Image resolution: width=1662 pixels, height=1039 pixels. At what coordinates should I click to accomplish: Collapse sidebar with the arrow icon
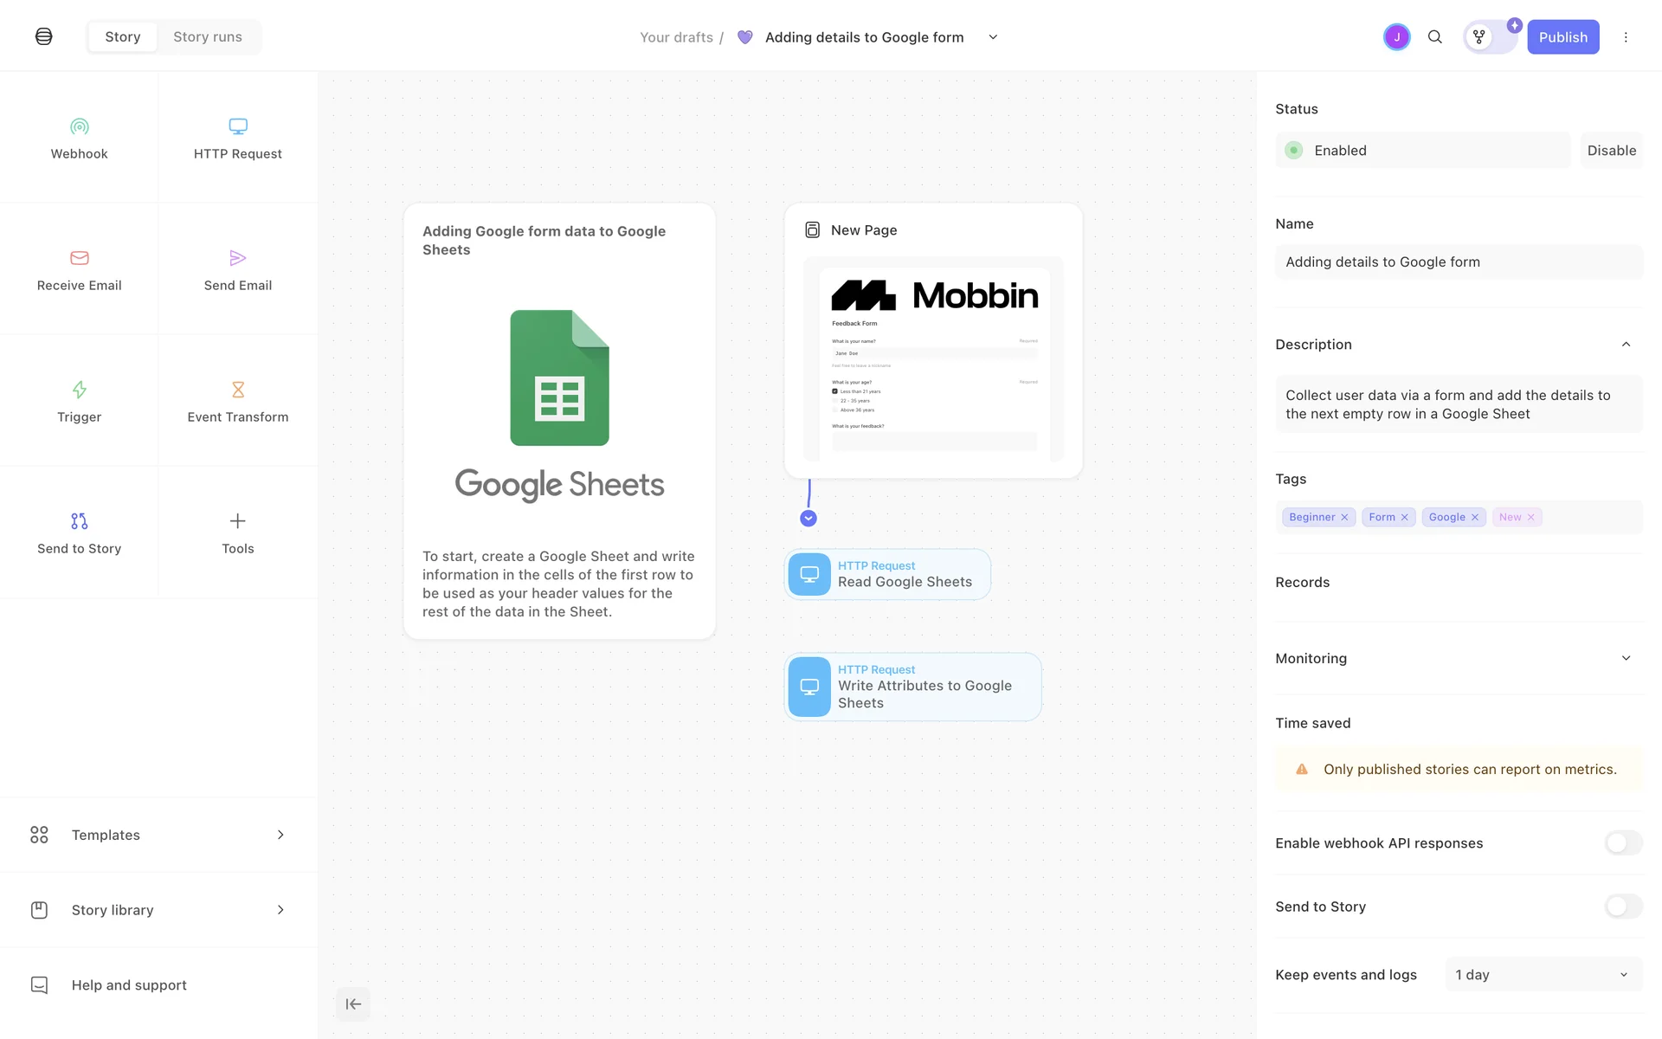(x=353, y=1004)
